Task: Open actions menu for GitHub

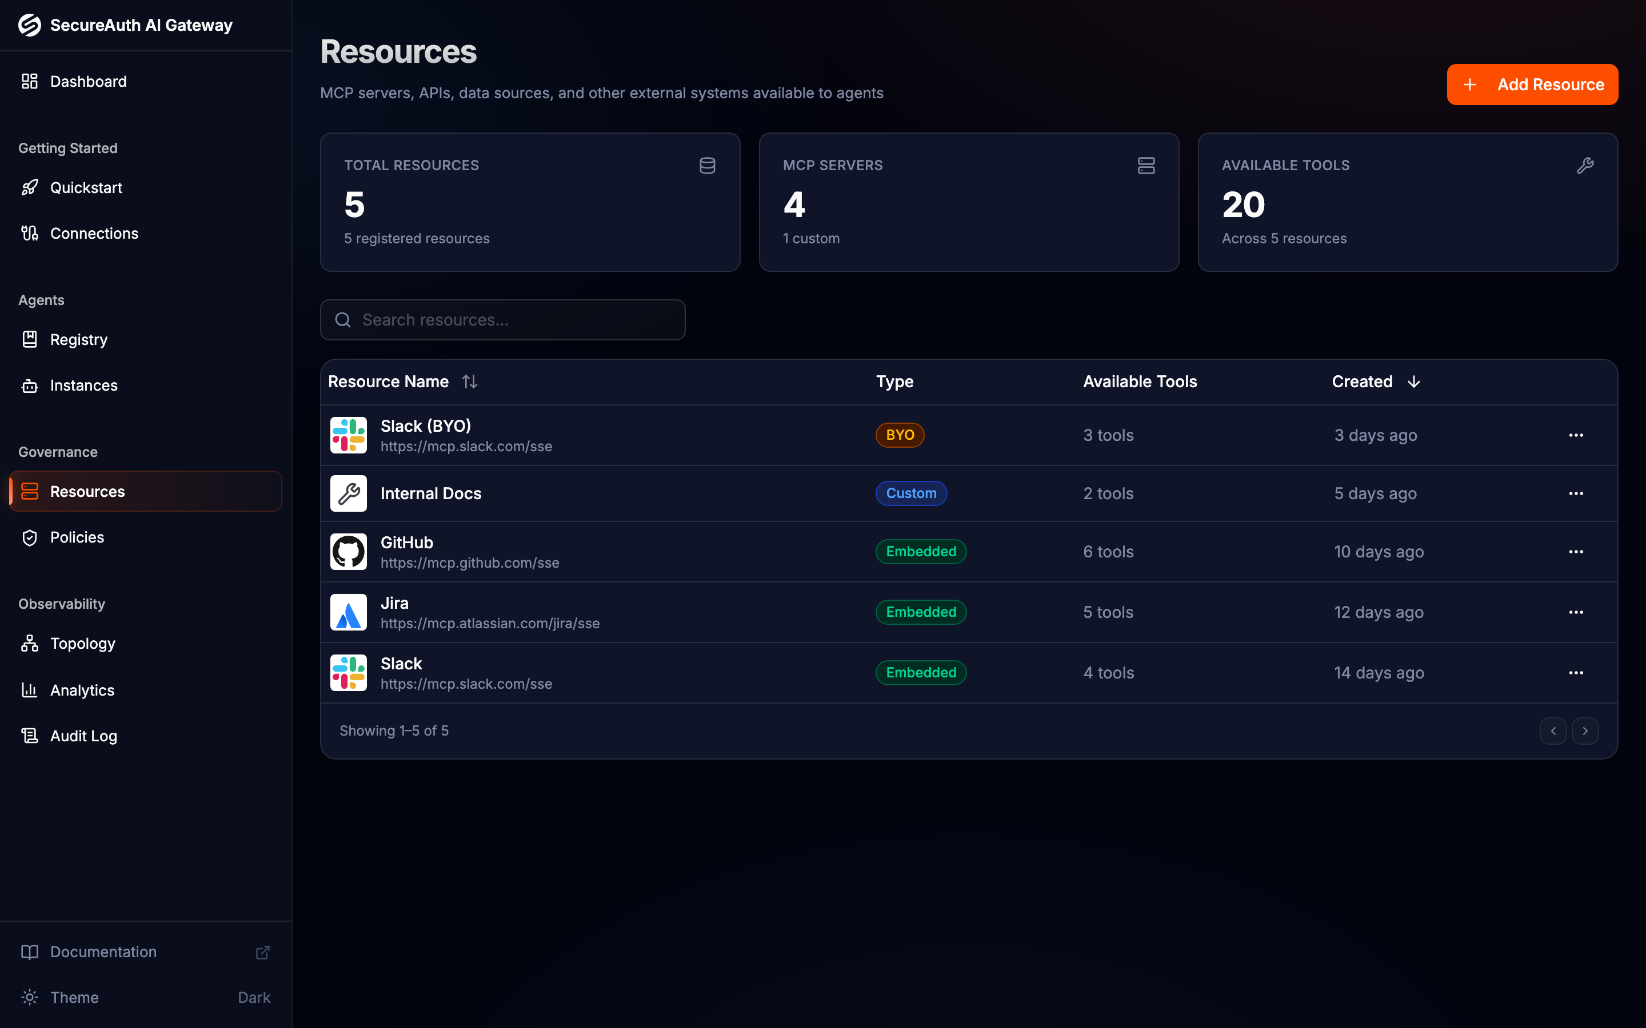Action: pos(1576,551)
